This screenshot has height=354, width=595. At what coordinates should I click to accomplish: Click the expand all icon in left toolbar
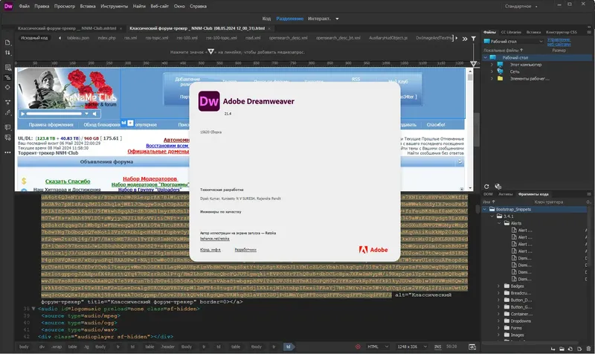(7, 102)
